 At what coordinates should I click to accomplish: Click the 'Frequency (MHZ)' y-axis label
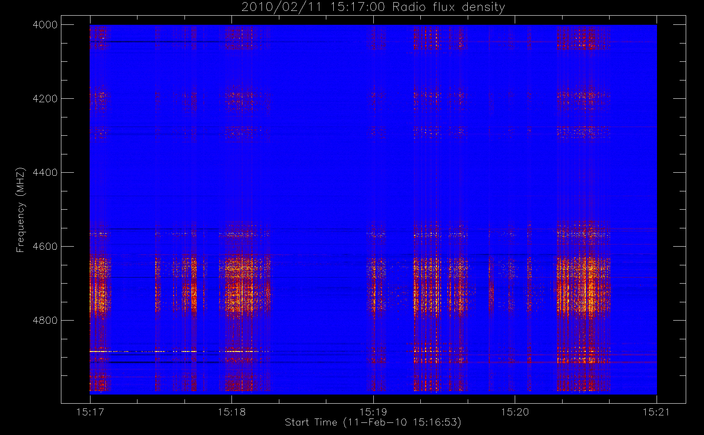pos(20,210)
